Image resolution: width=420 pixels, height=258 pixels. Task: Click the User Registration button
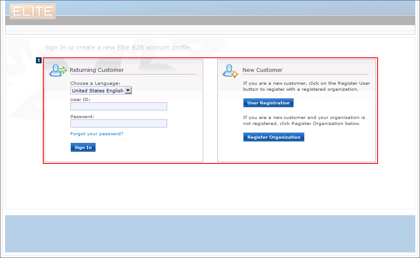coord(268,103)
